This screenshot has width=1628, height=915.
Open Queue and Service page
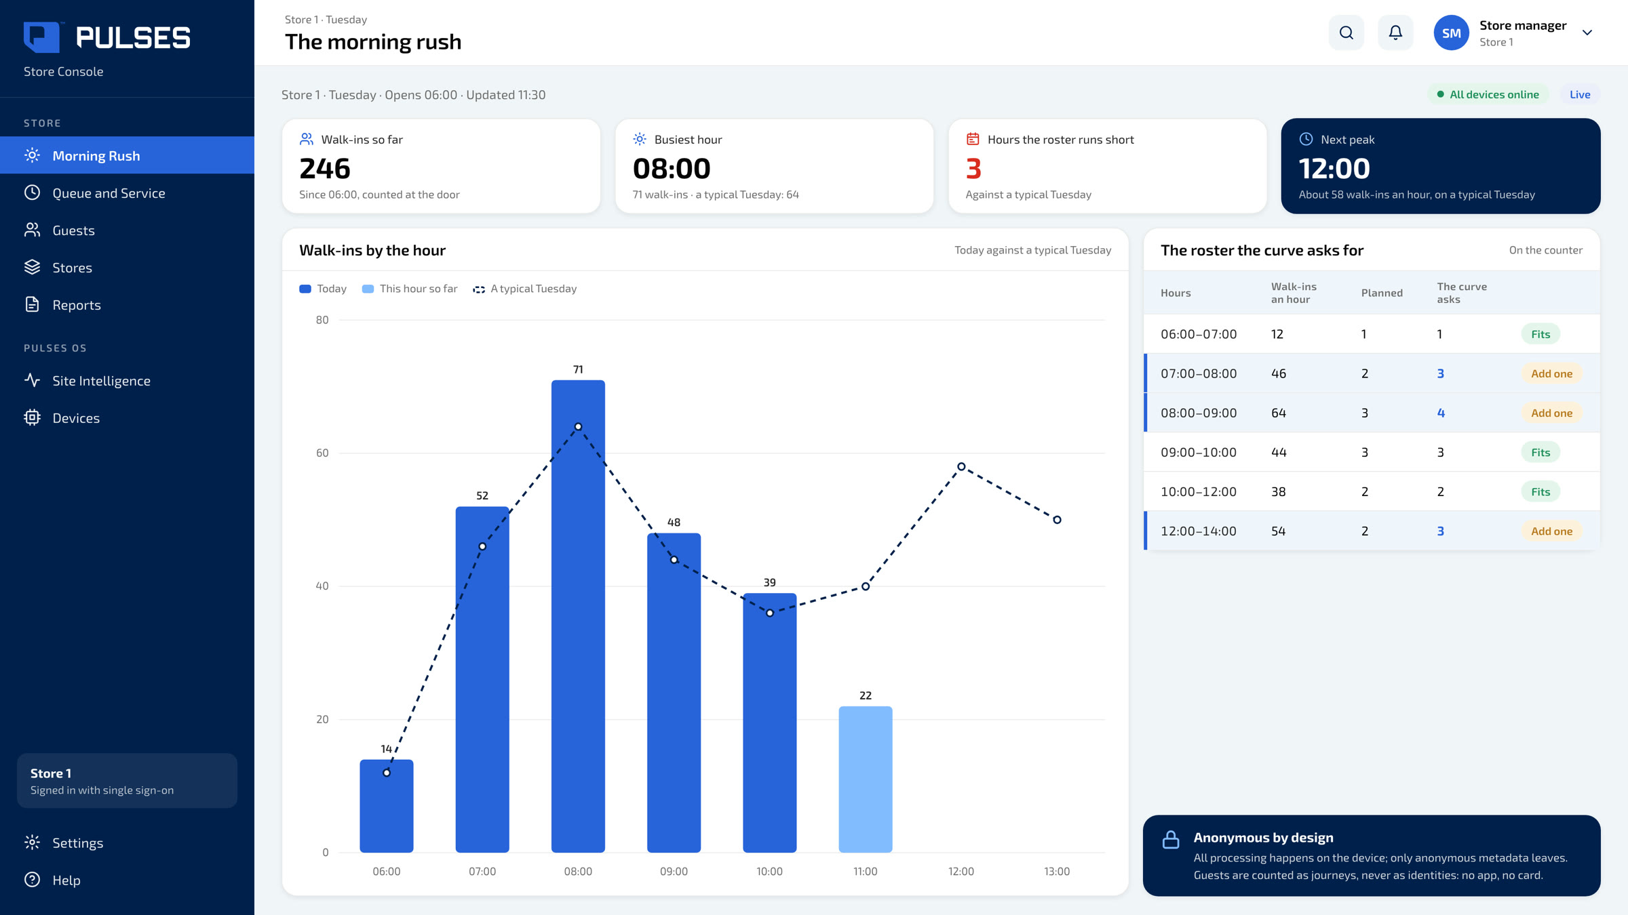point(127,192)
